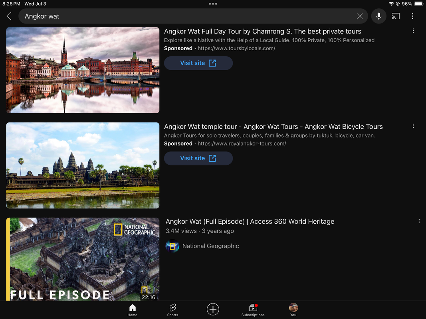The width and height of the screenshot is (426, 319).
Task: Clear the search text with the X icon
Action: tap(359, 16)
